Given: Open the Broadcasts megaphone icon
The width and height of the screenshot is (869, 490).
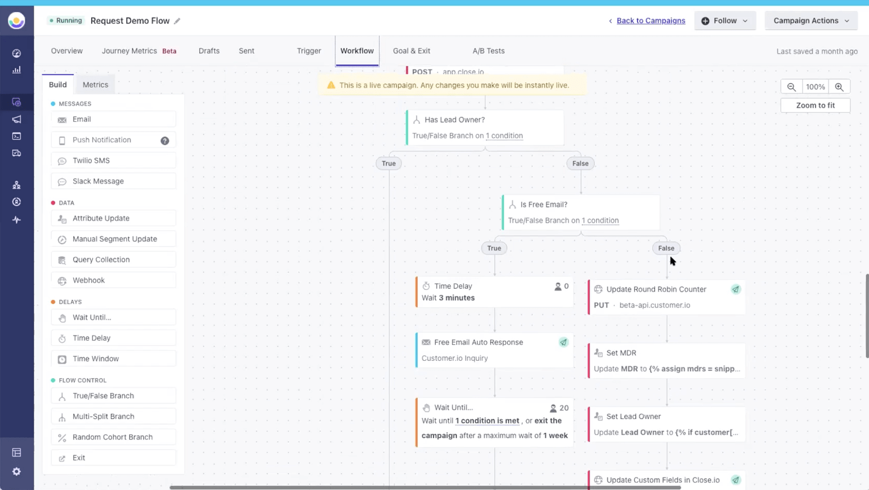Looking at the screenshot, I should click(x=16, y=119).
